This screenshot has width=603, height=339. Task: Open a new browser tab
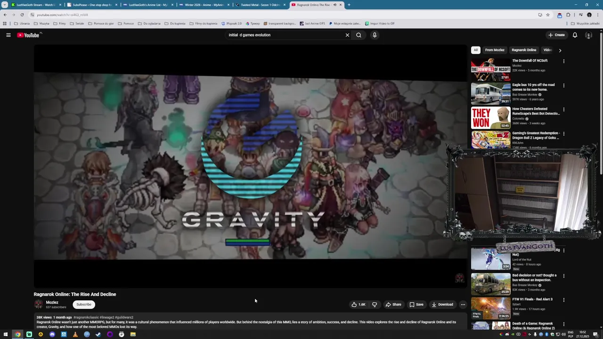click(349, 5)
